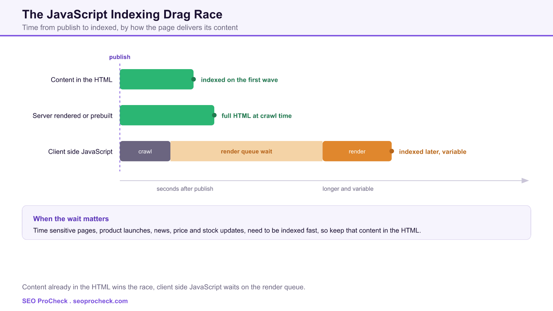Click the sentence starting 'Time sensitive pages'
The height and width of the screenshot is (311, 553).
click(x=227, y=230)
